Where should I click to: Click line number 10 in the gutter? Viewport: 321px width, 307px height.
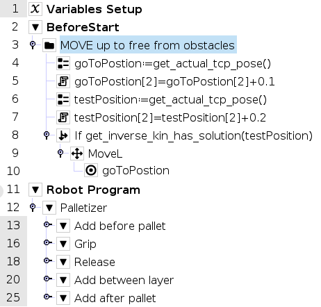click(13, 171)
